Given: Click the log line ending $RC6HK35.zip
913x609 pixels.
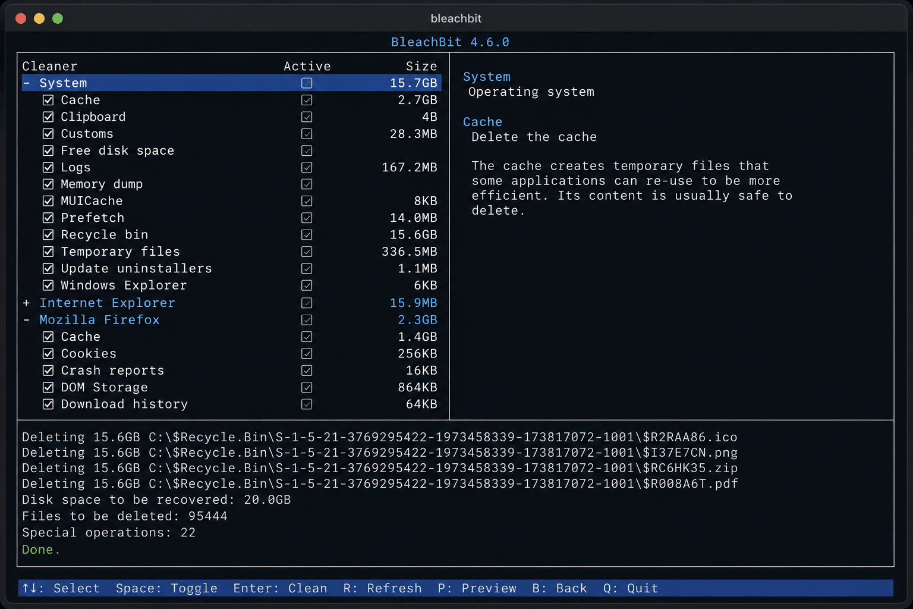Looking at the screenshot, I should coord(379,468).
